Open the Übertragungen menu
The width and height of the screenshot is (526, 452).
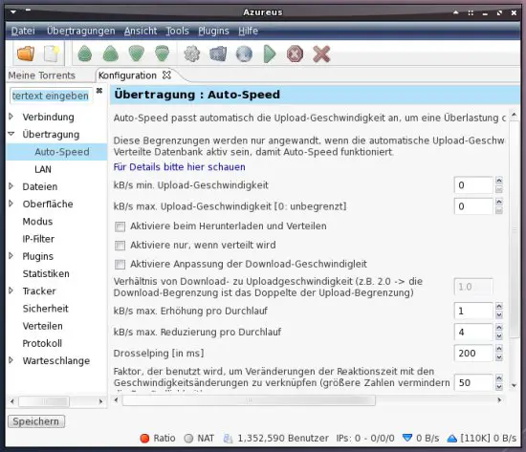point(81,31)
